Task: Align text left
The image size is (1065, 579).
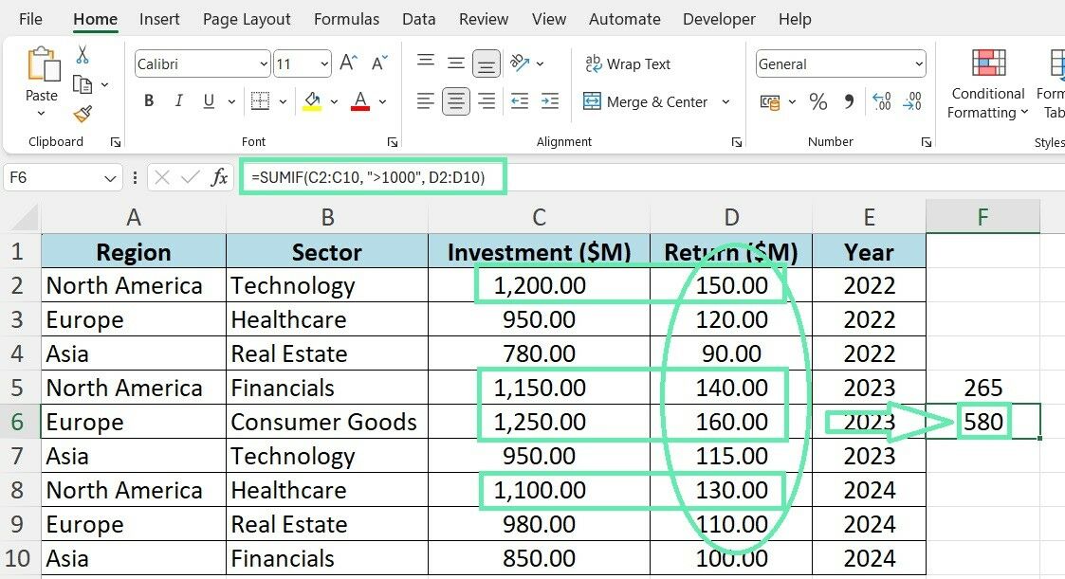Action: [x=426, y=101]
